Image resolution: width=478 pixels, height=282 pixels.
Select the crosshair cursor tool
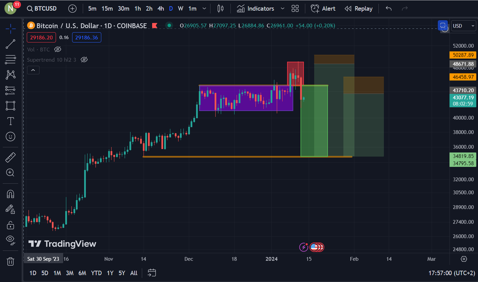click(x=11, y=28)
